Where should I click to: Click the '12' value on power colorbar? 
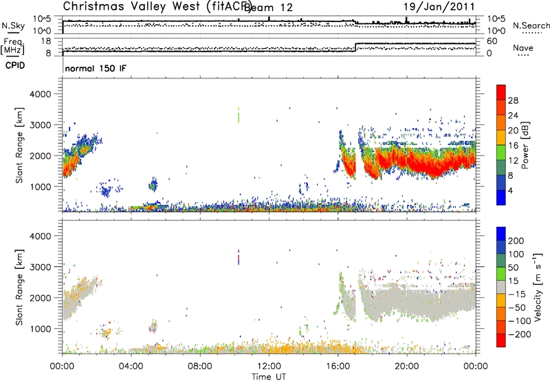pos(513,161)
